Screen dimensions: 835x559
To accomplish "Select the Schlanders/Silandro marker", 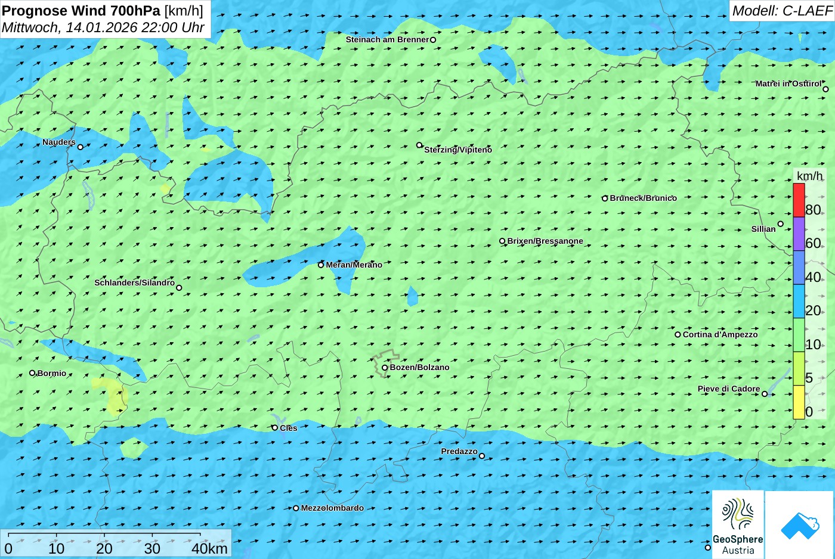I will (179, 288).
